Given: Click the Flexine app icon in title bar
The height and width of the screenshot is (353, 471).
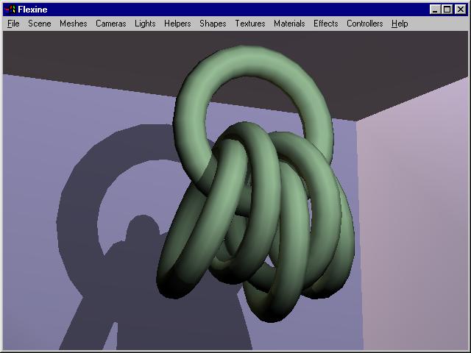Looking at the screenshot, I should 10,10.
